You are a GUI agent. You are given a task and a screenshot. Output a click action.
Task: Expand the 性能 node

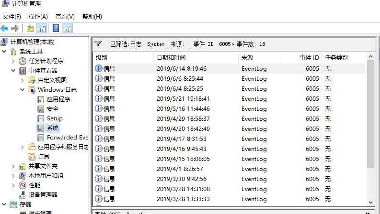click(13, 185)
